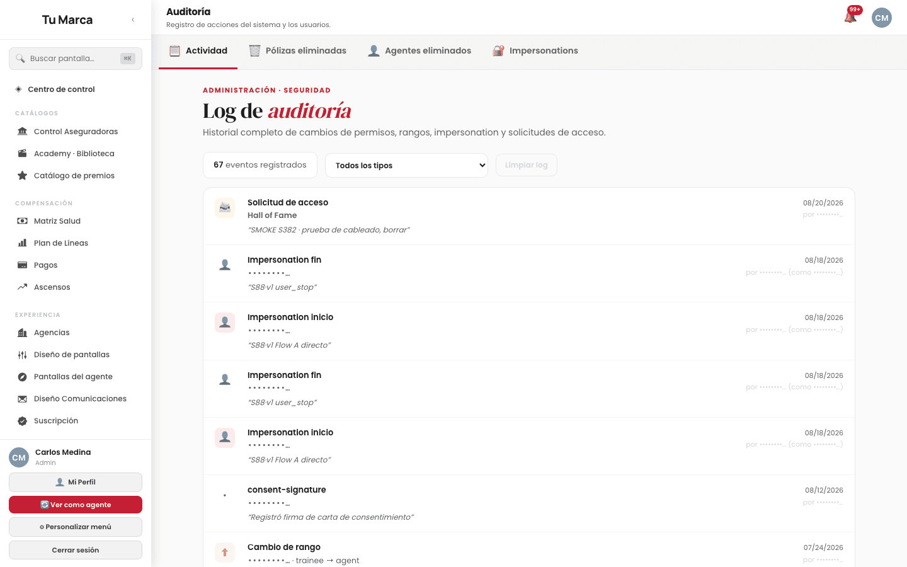This screenshot has height=567, width=907.
Task: Switch to the Impersonations tab
Action: click(x=535, y=51)
